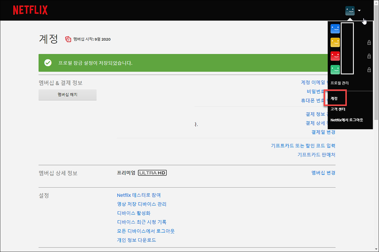Click the green checkmark in the success banner
Viewport: 379px width, 252px height.
pos(48,63)
